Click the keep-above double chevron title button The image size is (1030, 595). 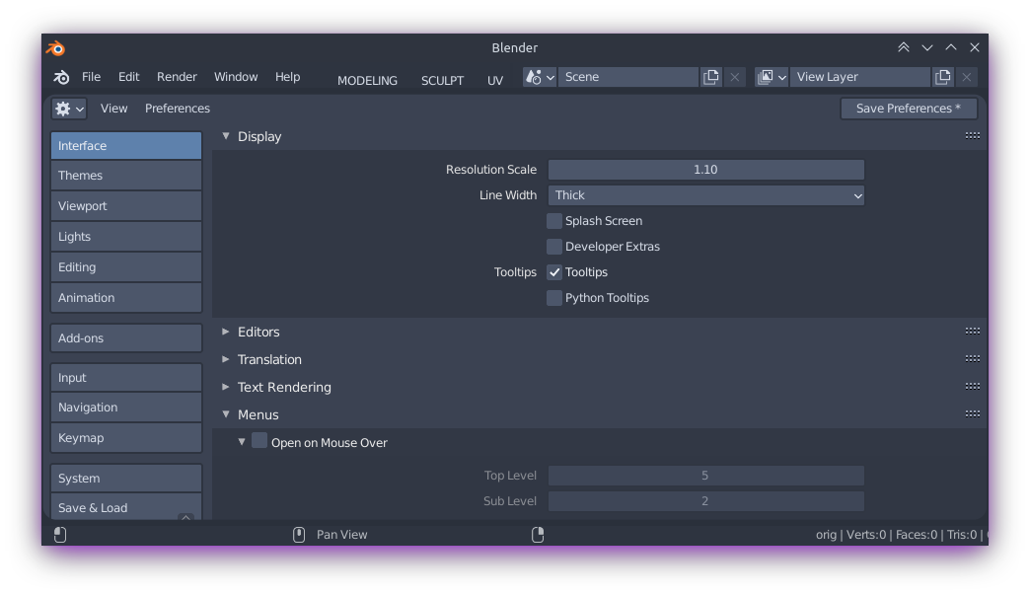(903, 47)
